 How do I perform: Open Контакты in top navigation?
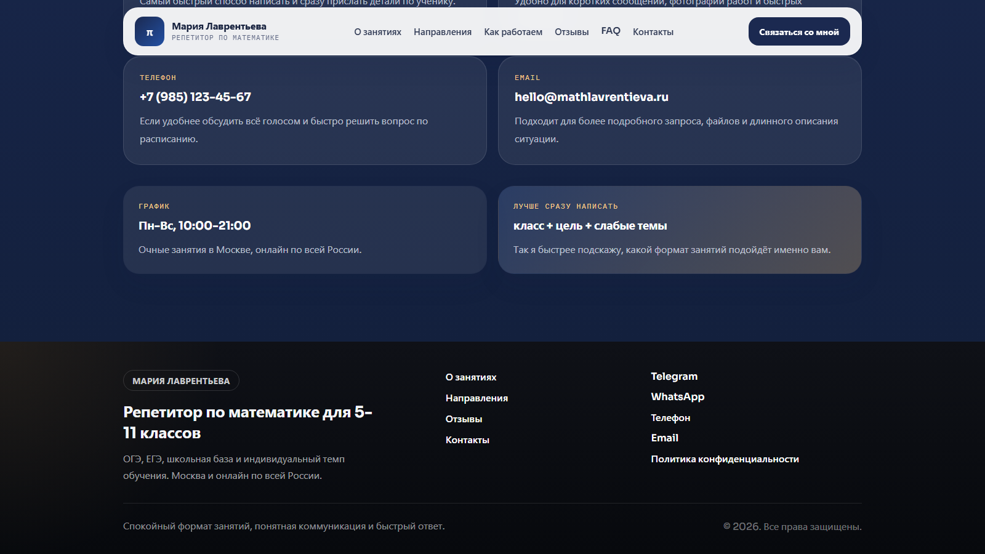click(653, 32)
